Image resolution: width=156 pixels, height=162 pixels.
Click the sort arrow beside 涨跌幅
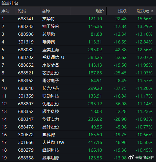(152, 11)
